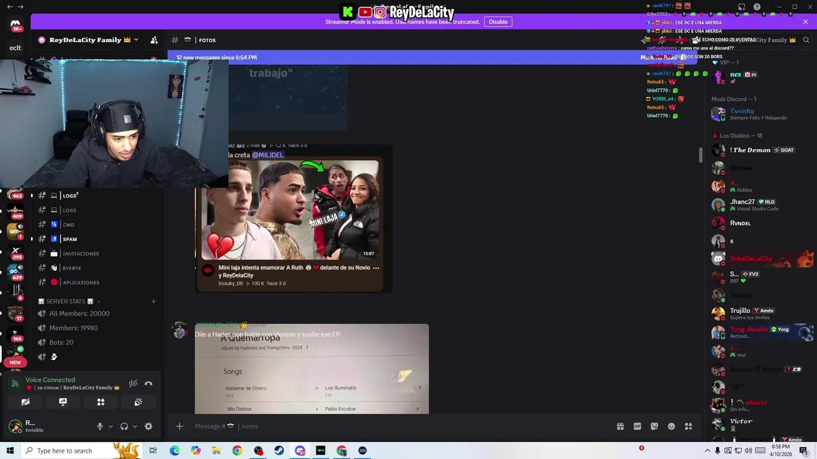Open member Twinky in Mods Discord
The width and height of the screenshot is (817, 459).
point(760,114)
